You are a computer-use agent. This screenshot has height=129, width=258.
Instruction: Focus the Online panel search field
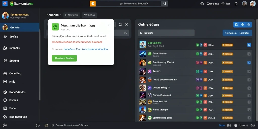point(166,33)
